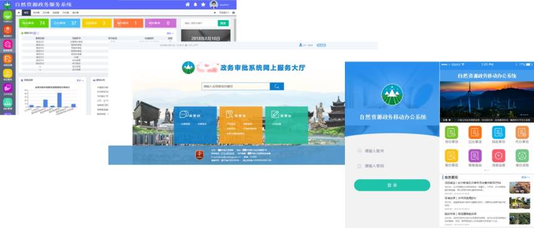Screen dimensions: 534x228
Task: Focus the 请输入账号 account field
Action: tap(392, 150)
